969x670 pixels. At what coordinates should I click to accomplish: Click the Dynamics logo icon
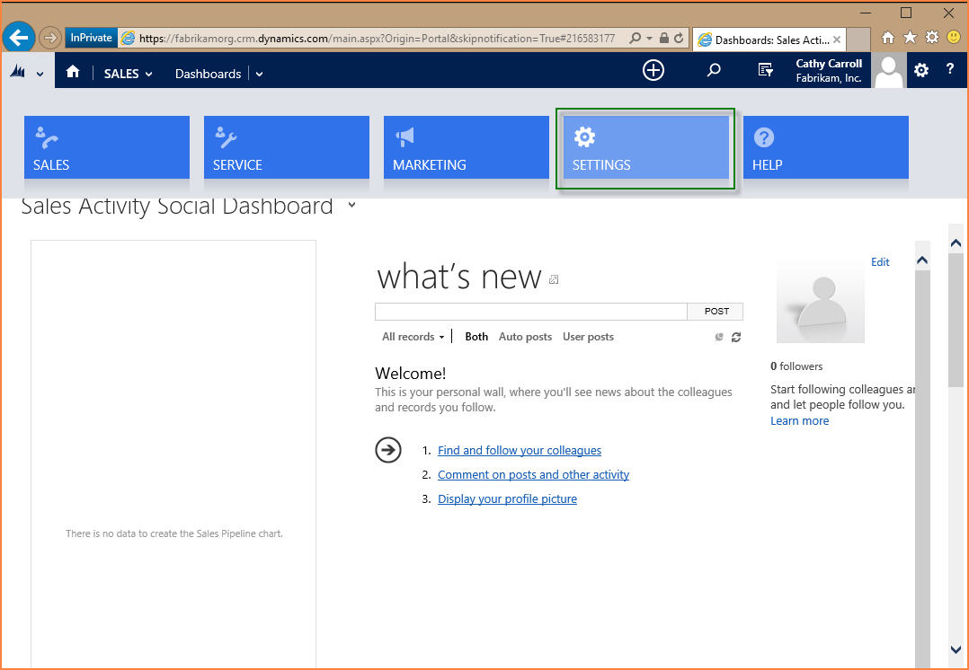[x=18, y=73]
